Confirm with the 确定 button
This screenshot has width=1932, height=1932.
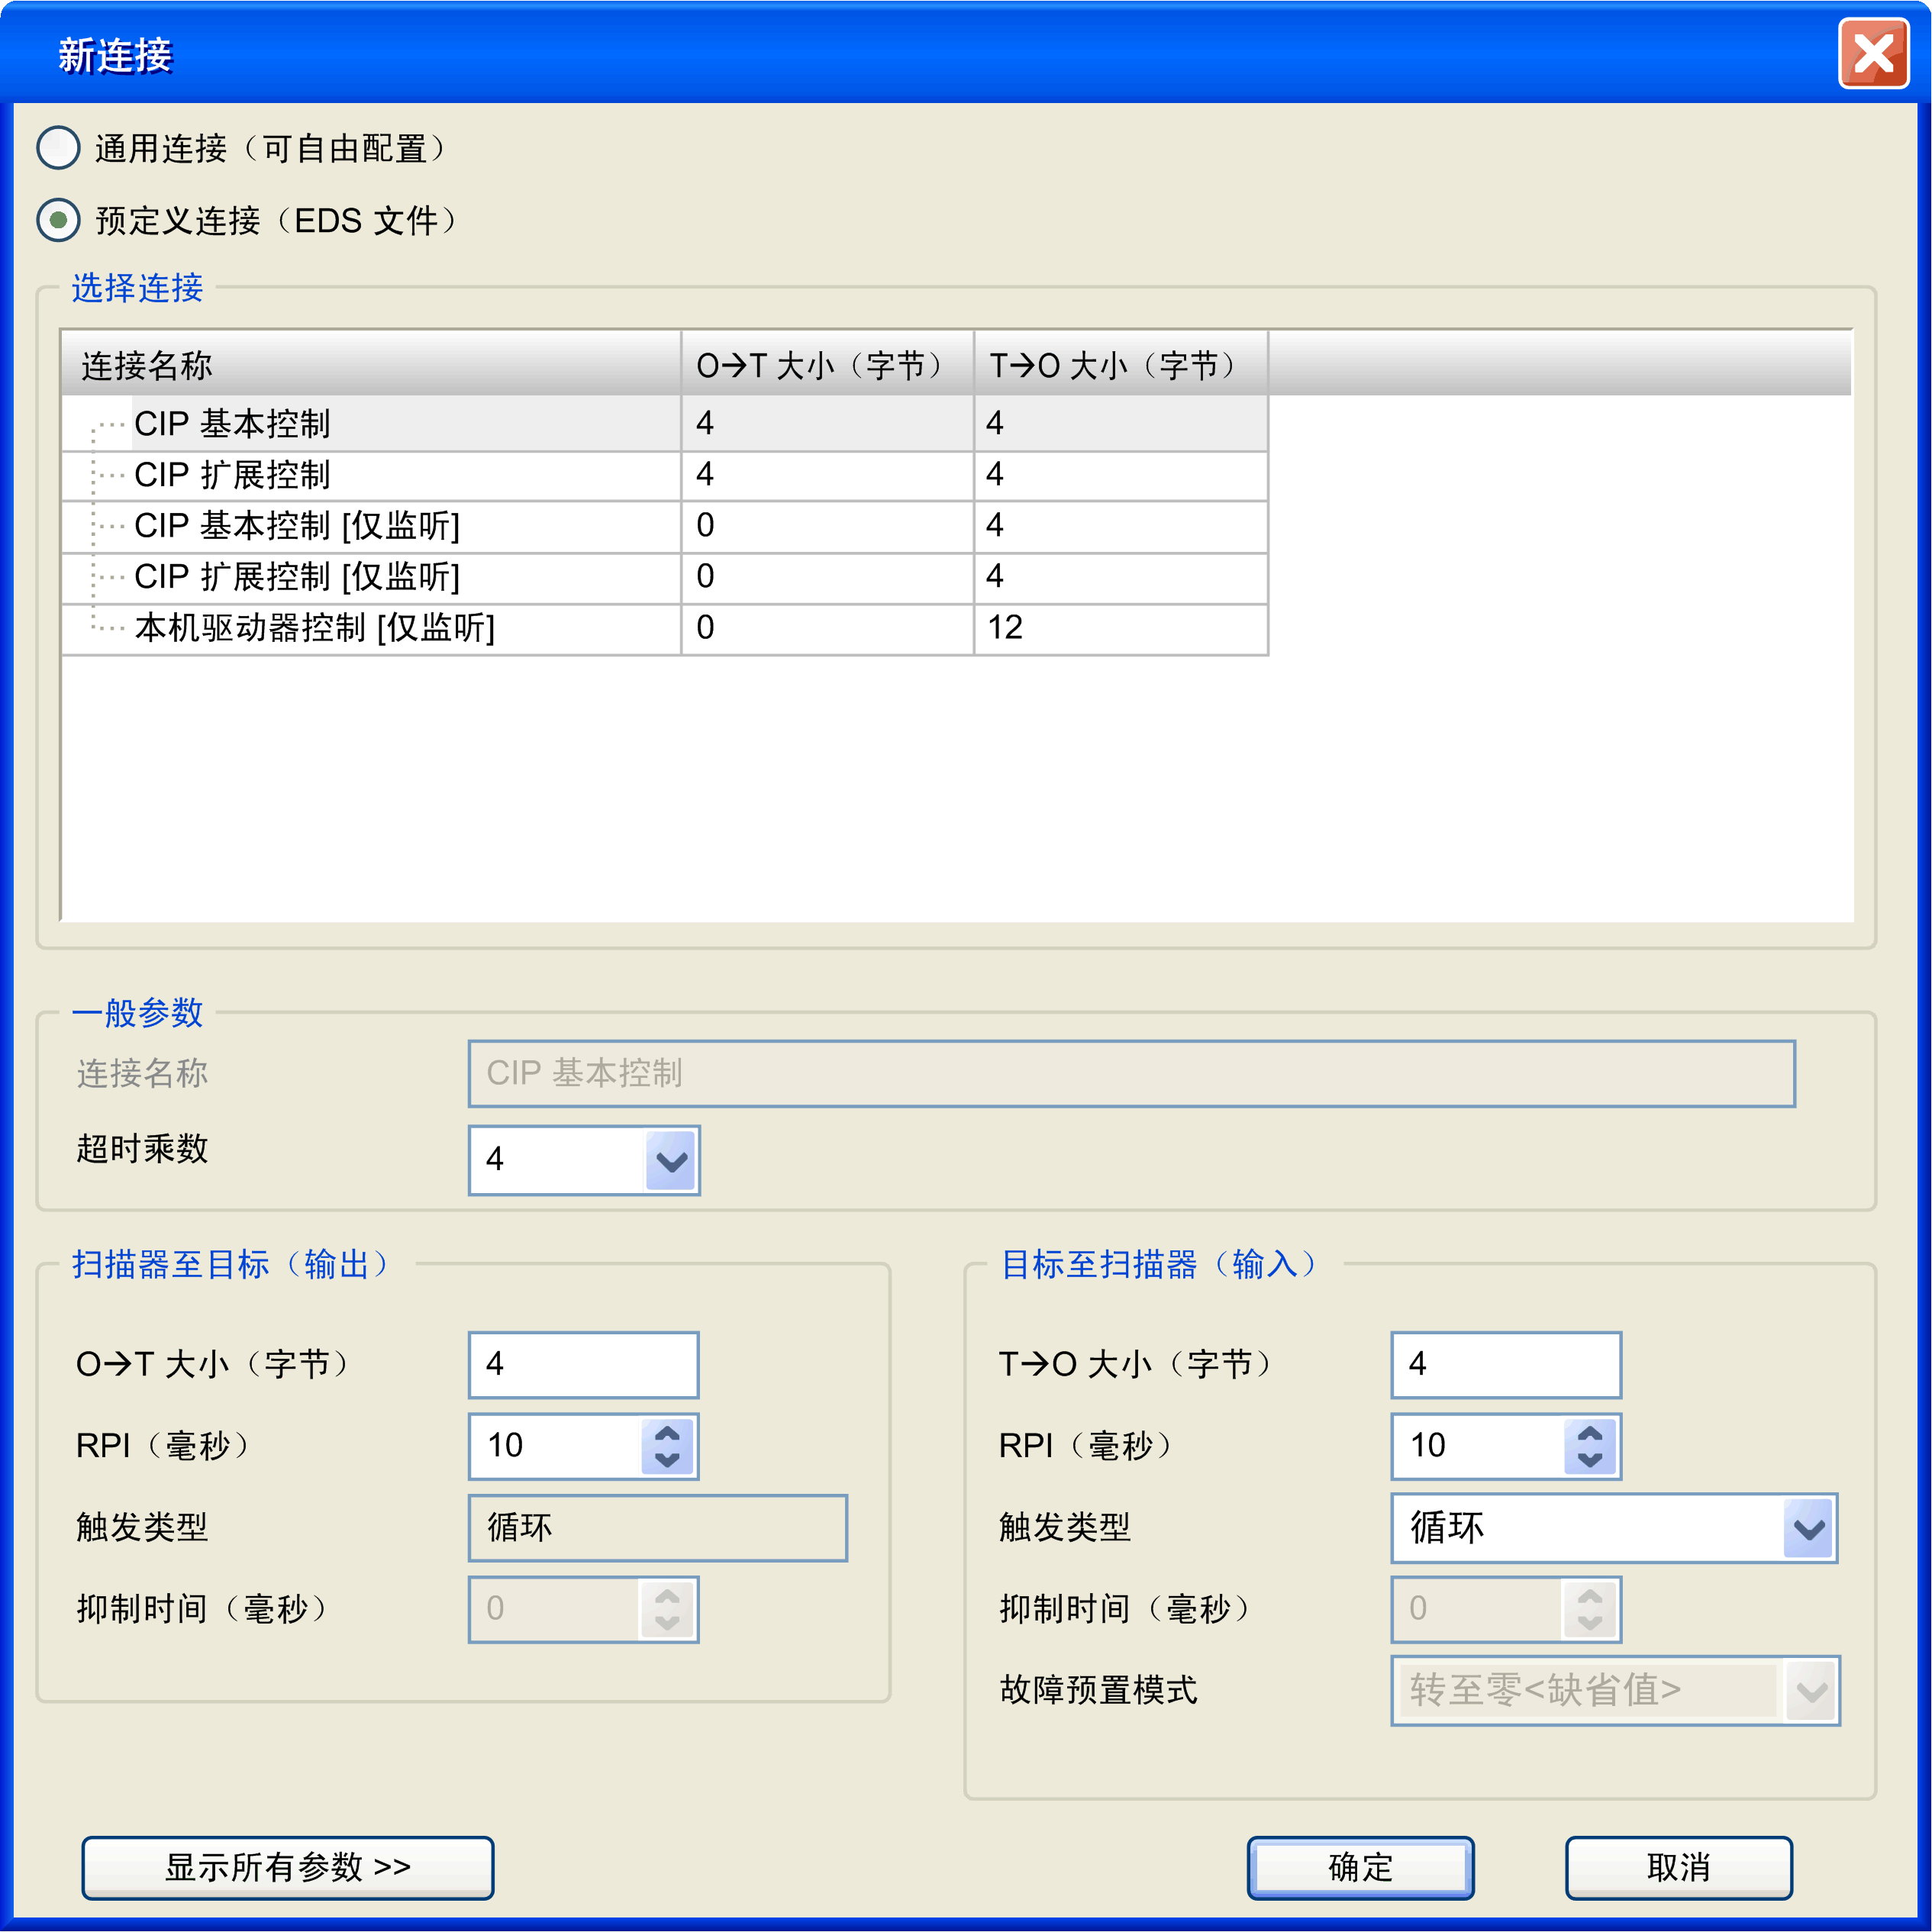point(1360,1867)
